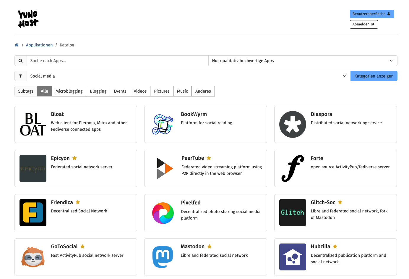Open the Glitch-Soc app title
409x279 pixels.
(x=323, y=202)
